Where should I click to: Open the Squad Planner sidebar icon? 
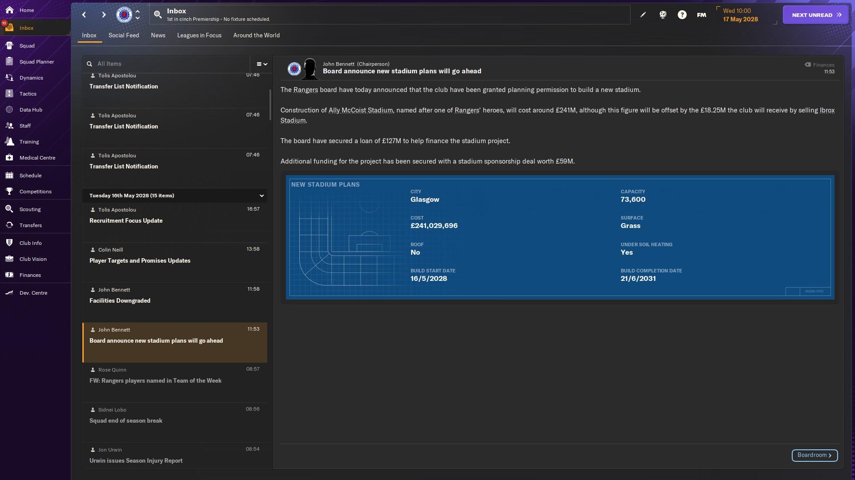tap(9, 61)
